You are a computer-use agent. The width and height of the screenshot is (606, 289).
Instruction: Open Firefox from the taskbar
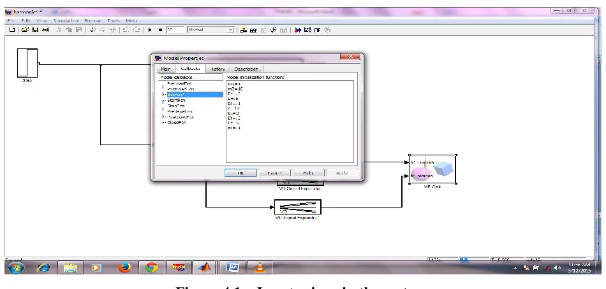[124, 267]
